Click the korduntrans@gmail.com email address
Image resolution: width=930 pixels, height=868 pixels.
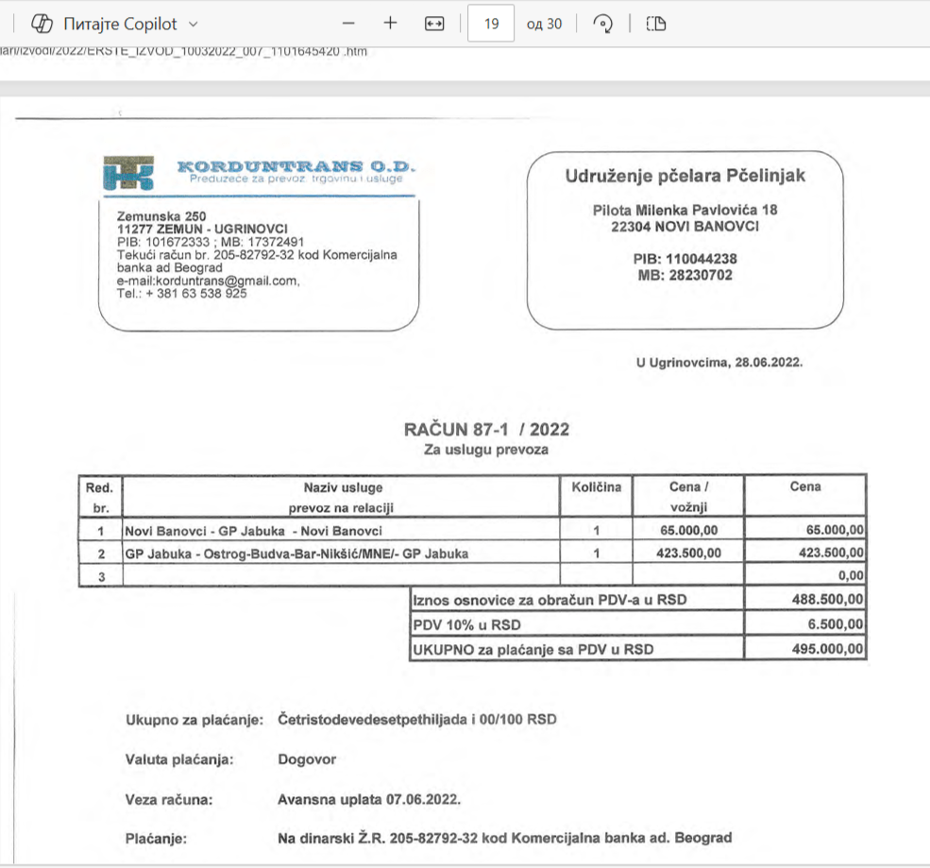[x=208, y=281]
